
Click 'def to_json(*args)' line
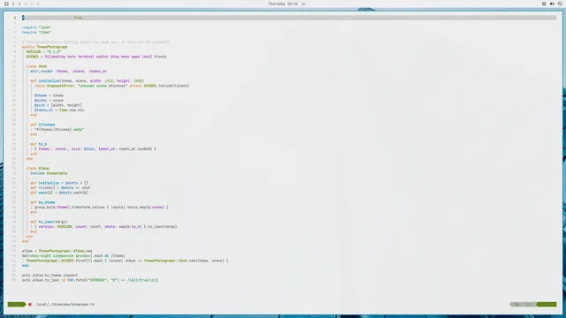click(49, 222)
